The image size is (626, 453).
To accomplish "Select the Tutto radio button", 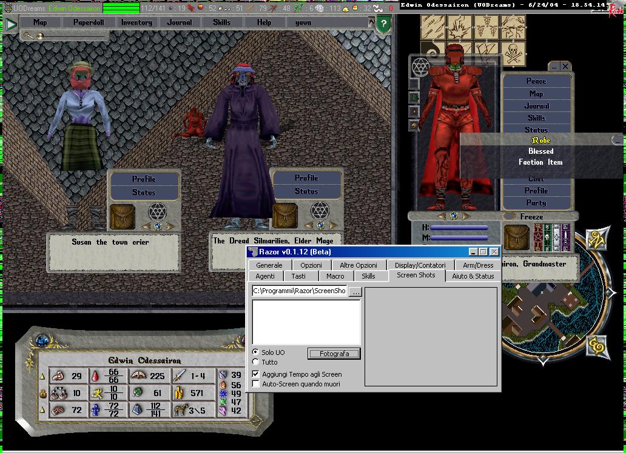I will click(255, 362).
